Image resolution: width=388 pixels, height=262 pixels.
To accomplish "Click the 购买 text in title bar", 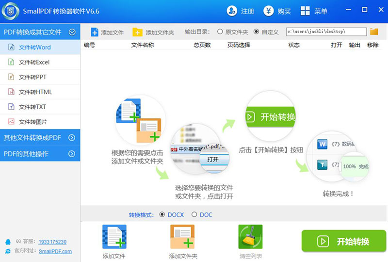I will coord(284,11).
